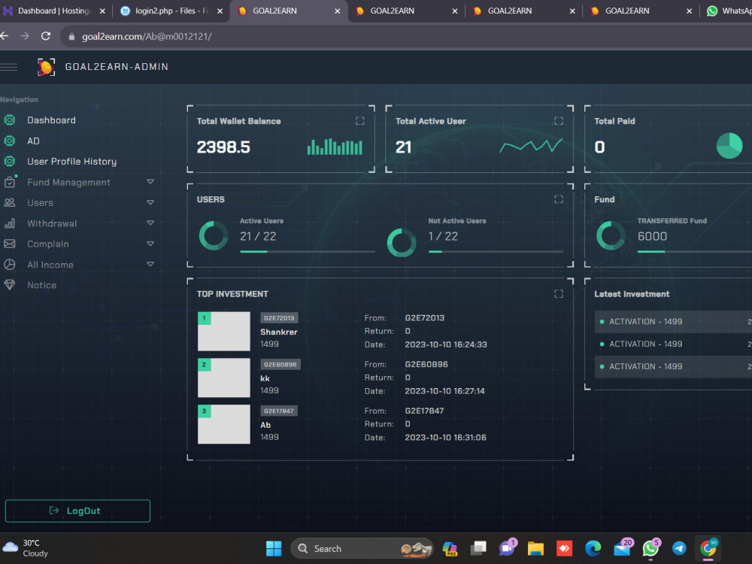The width and height of the screenshot is (752, 564).
Task: Click the Active Users donut chart
Action: coord(214,235)
